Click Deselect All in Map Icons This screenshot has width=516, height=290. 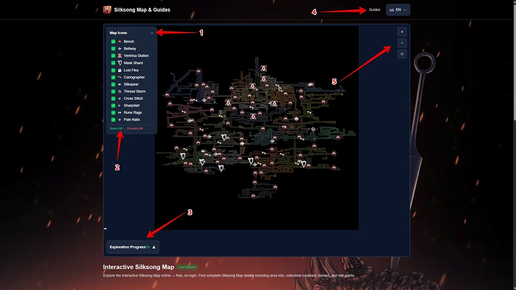coord(135,128)
